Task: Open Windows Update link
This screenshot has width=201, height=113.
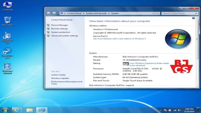Action: pos(60,78)
